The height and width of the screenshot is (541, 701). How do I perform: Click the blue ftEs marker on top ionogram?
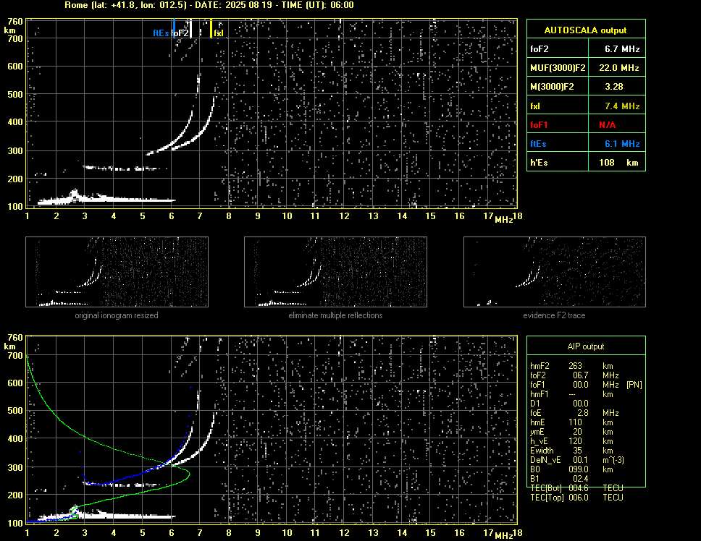tap(174, 28)
